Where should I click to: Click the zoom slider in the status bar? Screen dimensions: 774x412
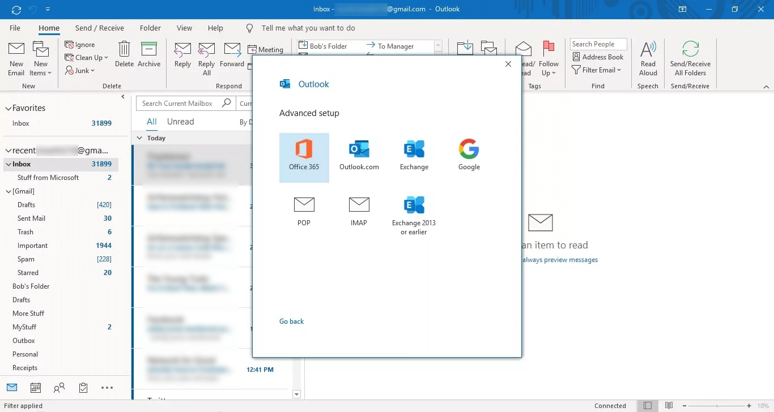(x=717, y=406)
